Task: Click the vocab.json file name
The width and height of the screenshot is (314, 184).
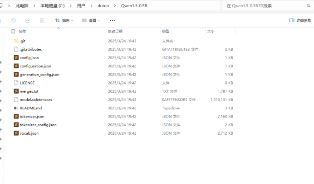Action: tap(29, 133)
